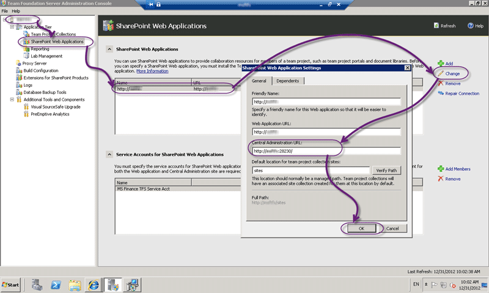The height and width of the screenshot is (293, 489).
Task: Collapse the Application Tier tree node
Action: (x=12, y=27)
